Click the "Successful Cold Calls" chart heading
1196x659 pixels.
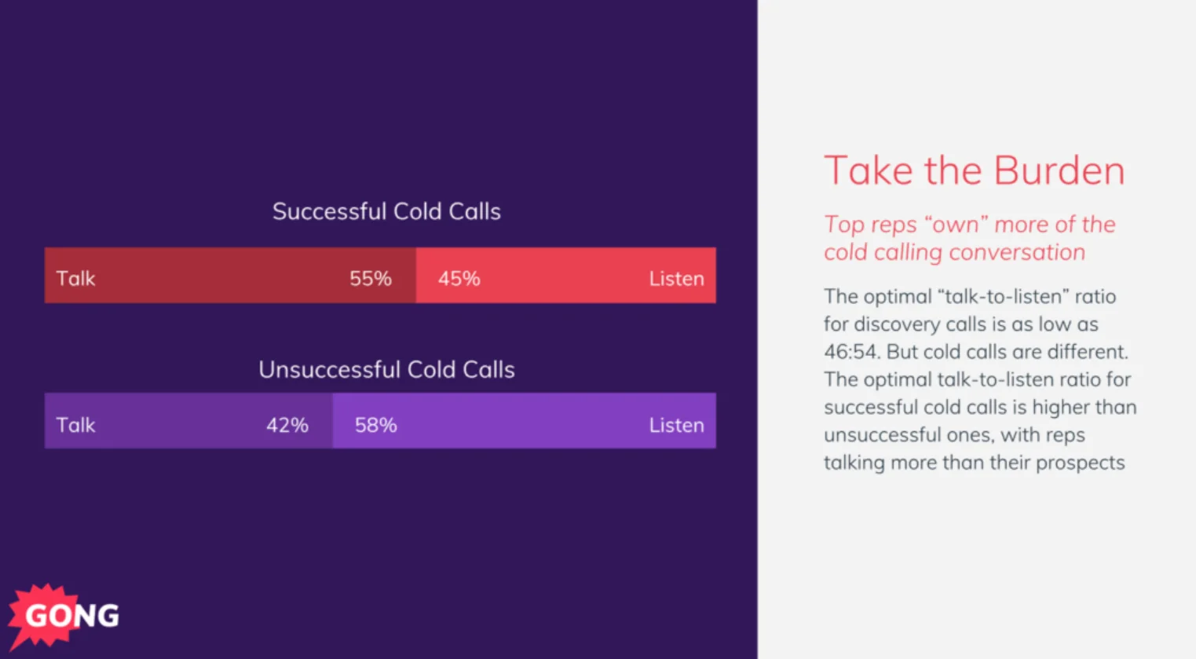coord(386,211)
